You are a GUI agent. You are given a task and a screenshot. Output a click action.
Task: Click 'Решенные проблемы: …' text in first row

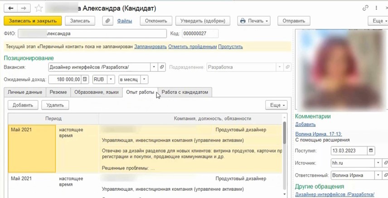[128, 168]
